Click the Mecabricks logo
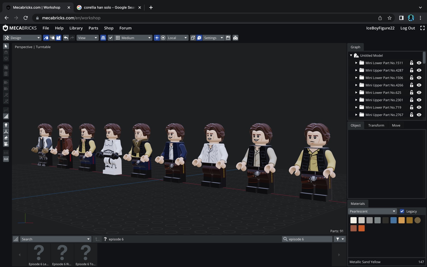This screenshot has height=267, width=427. pos(20,28)
